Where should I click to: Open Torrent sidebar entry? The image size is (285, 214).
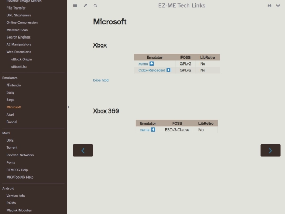pos(12,148)
